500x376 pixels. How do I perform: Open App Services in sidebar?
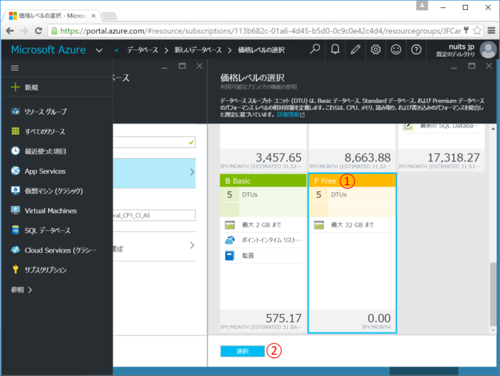[45, 171]
